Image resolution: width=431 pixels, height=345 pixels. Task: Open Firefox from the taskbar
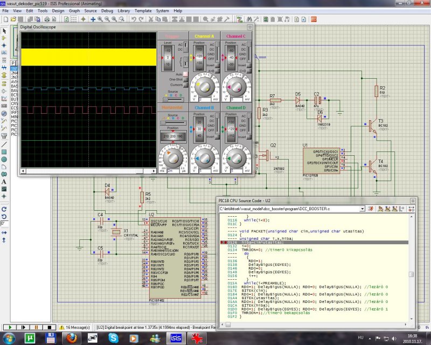(x=72, y=339)
